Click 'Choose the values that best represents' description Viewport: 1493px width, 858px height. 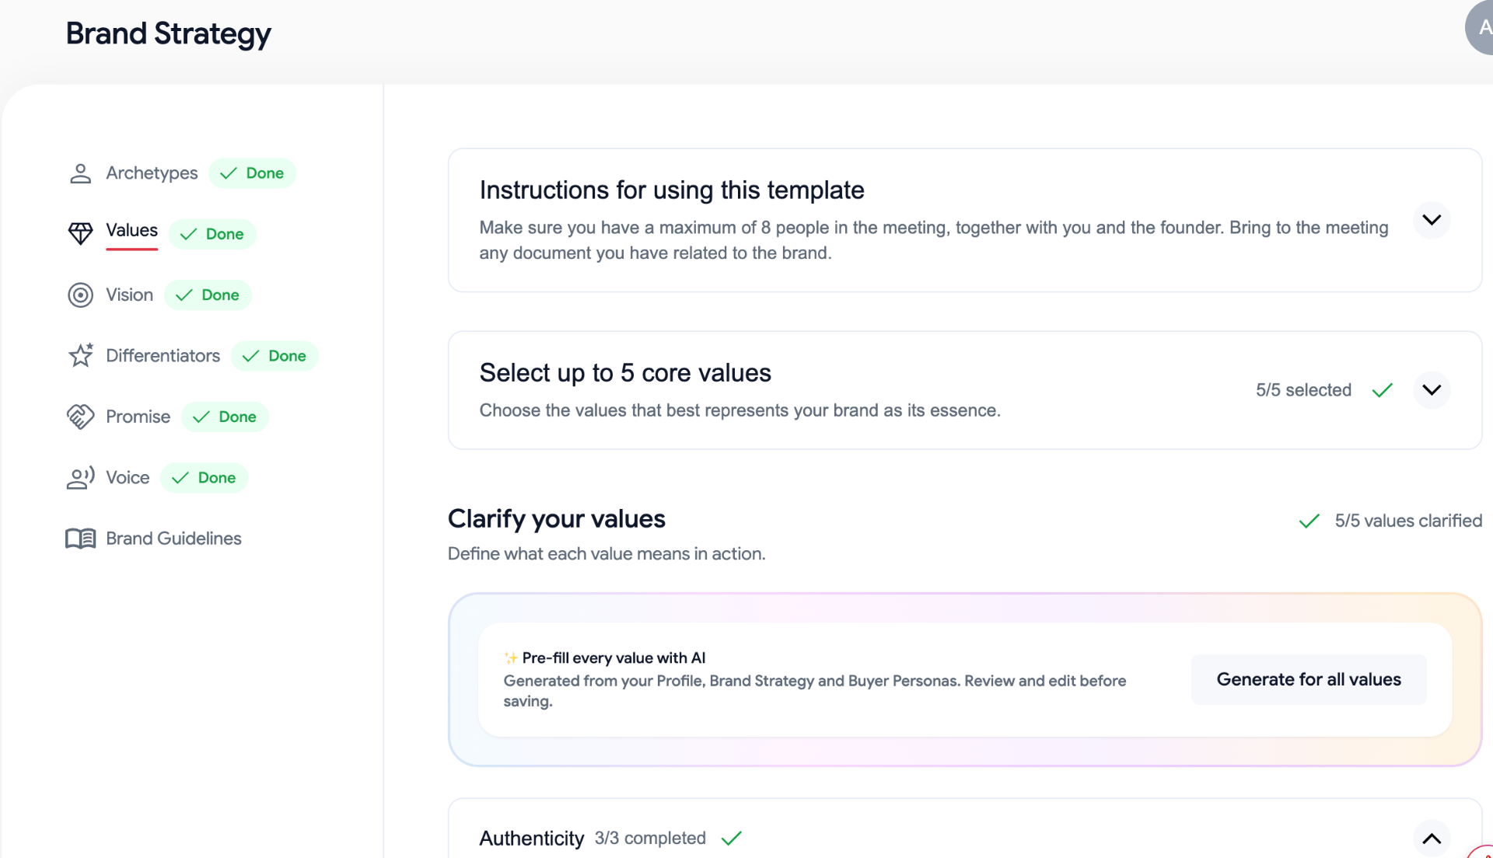point(740,410)
